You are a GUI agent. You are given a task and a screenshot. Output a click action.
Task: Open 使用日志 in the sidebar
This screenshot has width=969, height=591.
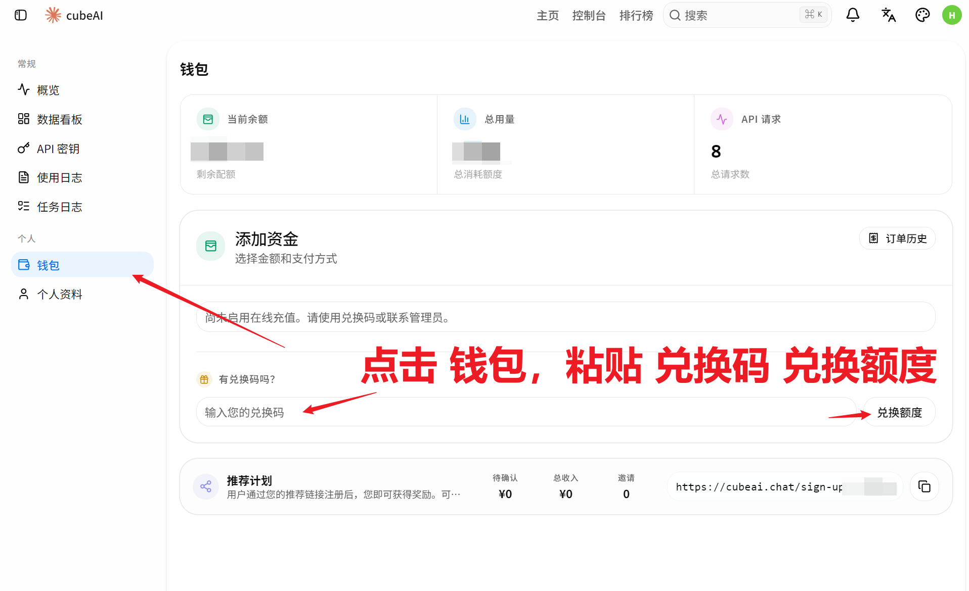coord(82,178)
